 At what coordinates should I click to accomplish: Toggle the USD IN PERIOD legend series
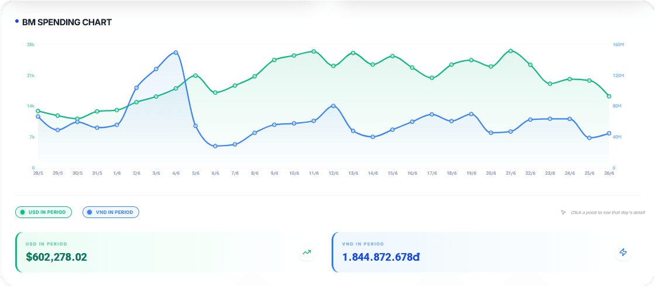43,212
